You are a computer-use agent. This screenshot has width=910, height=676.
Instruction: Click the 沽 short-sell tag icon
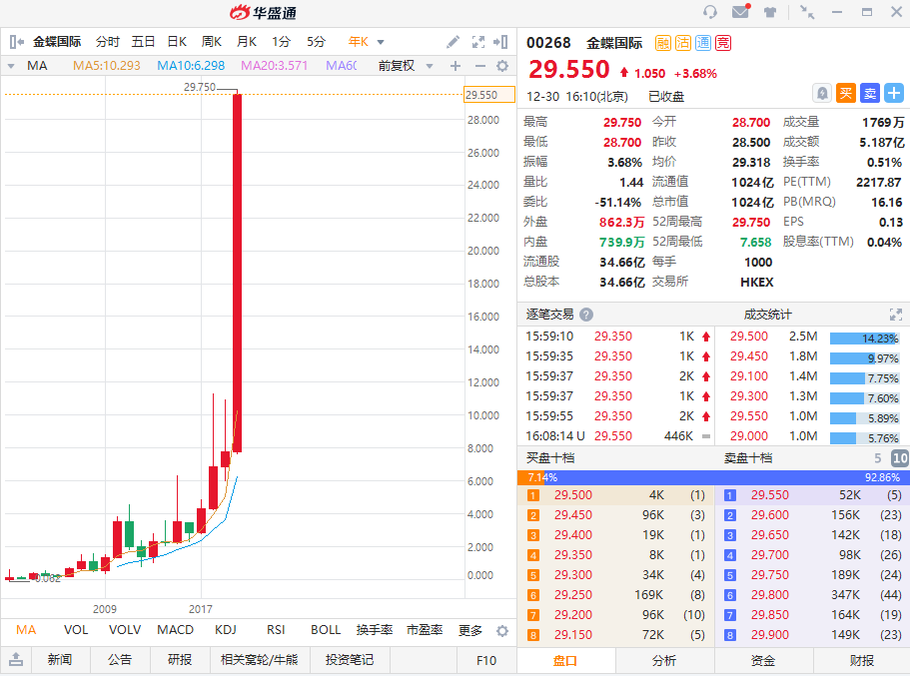pos(683,43)
